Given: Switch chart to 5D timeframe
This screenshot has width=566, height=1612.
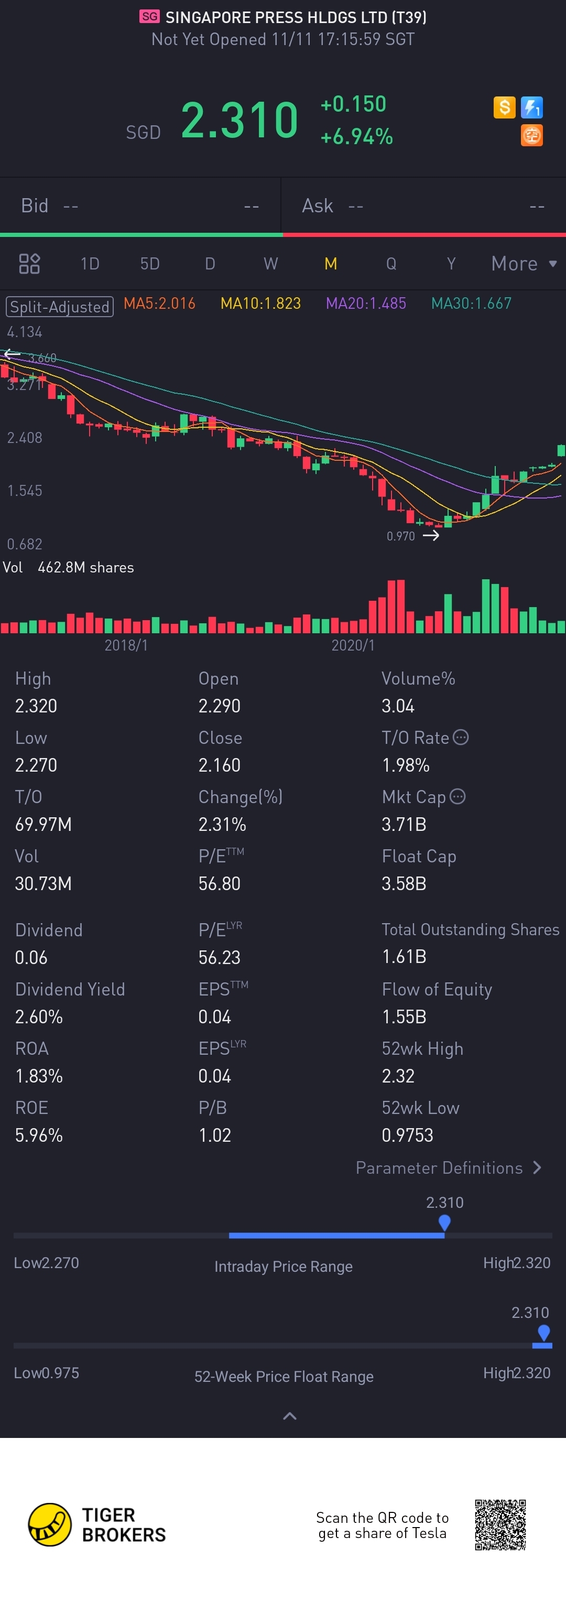Looking at the screenshot, I should (150, 264).
